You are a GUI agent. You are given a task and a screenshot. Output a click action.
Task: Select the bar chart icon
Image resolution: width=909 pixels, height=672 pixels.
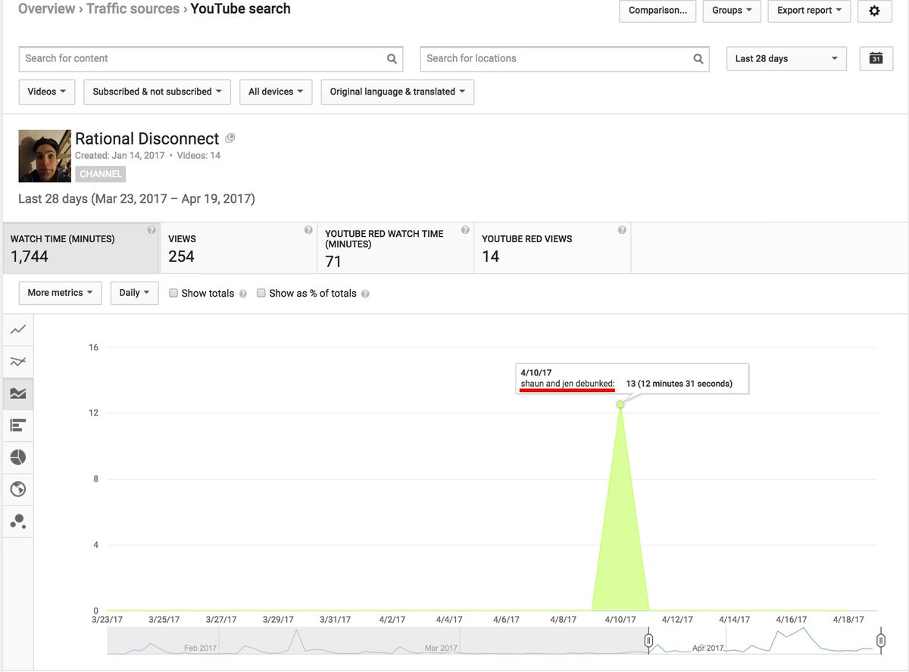17,425
